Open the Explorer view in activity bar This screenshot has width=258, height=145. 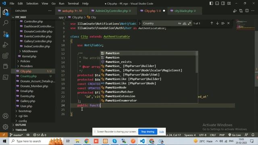click(5, 12)
